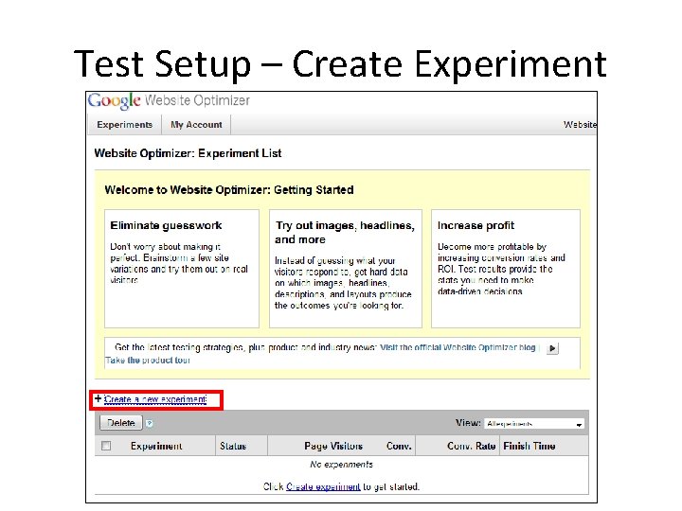Click the Status column header

point(233,447)
